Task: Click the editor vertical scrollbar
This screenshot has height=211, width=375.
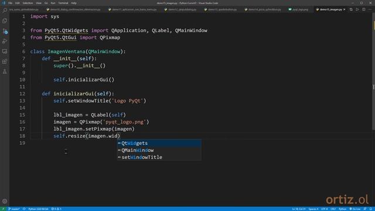Action: [373, 72]
